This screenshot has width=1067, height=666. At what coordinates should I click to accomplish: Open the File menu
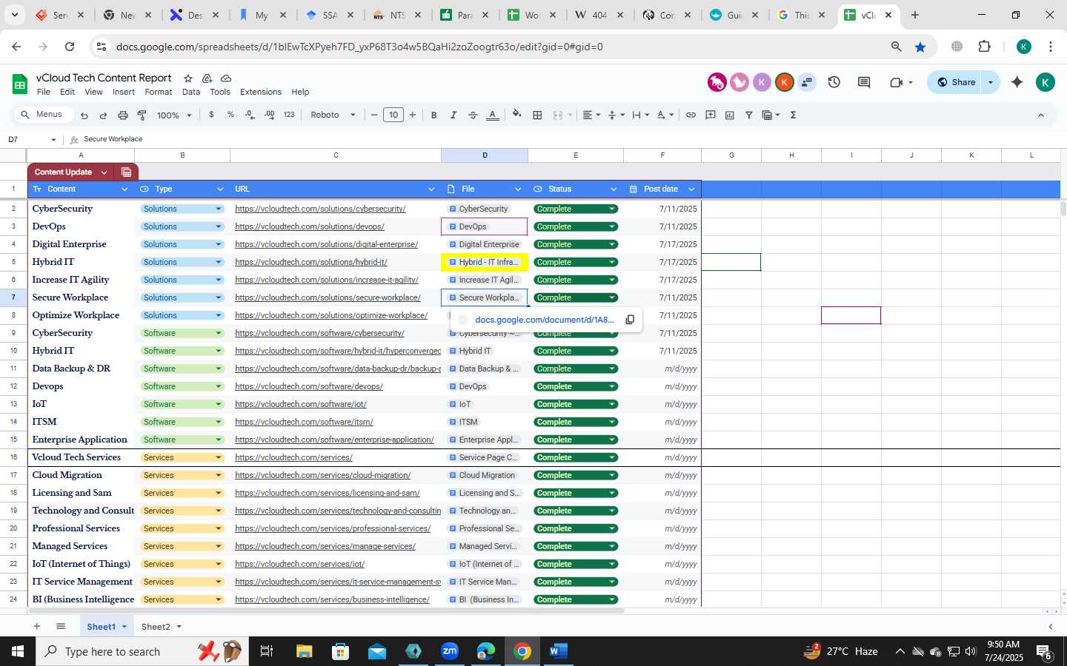pyautogui.click(x=44, y=92)
